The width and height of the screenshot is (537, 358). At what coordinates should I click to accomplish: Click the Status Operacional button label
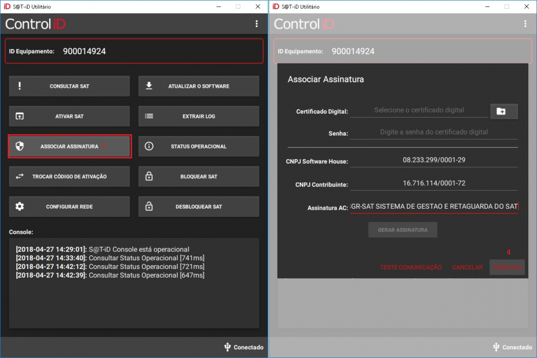pos(199,146)
